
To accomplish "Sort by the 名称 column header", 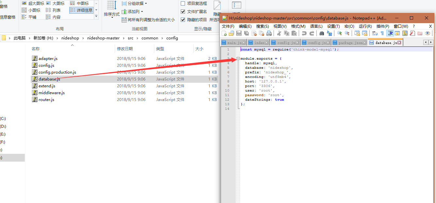I will click(x=36, y=49).
